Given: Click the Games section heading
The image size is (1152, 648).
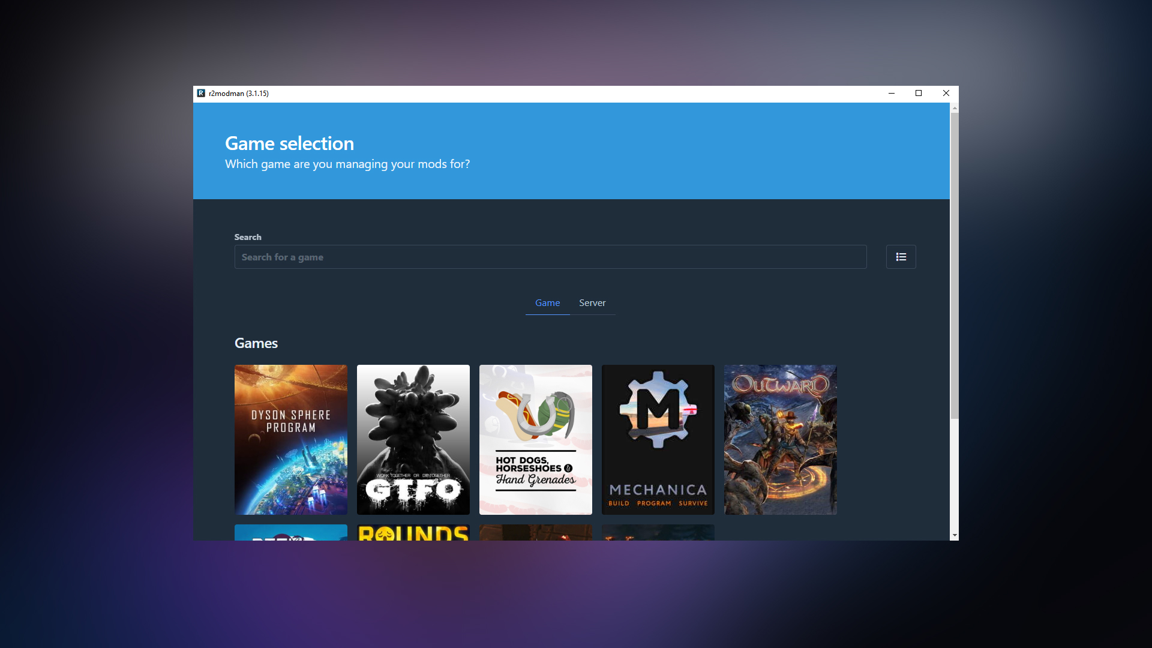Looking at the screenshot, I should pos(256,343).
